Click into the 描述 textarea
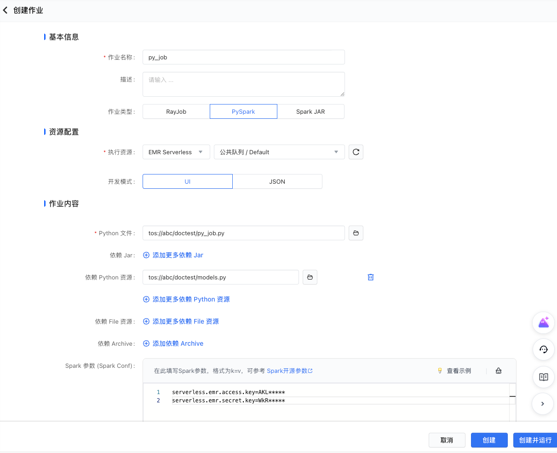The height and width of the screenshot is (453, 557). [244, 84]
